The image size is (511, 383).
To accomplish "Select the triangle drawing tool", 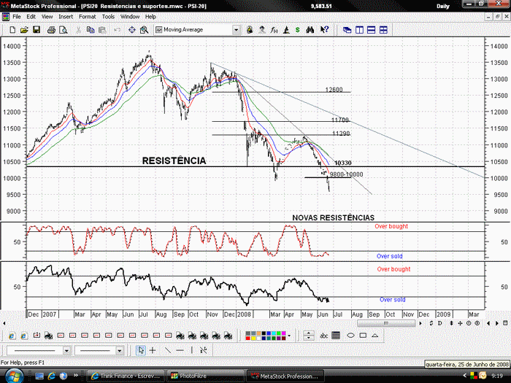I will coord(374,335).
